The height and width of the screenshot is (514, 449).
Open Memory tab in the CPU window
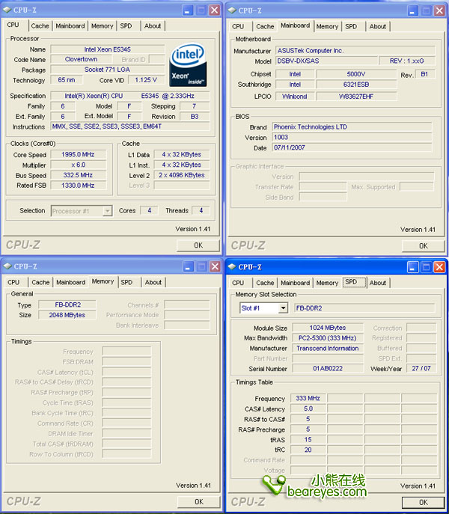102,26
